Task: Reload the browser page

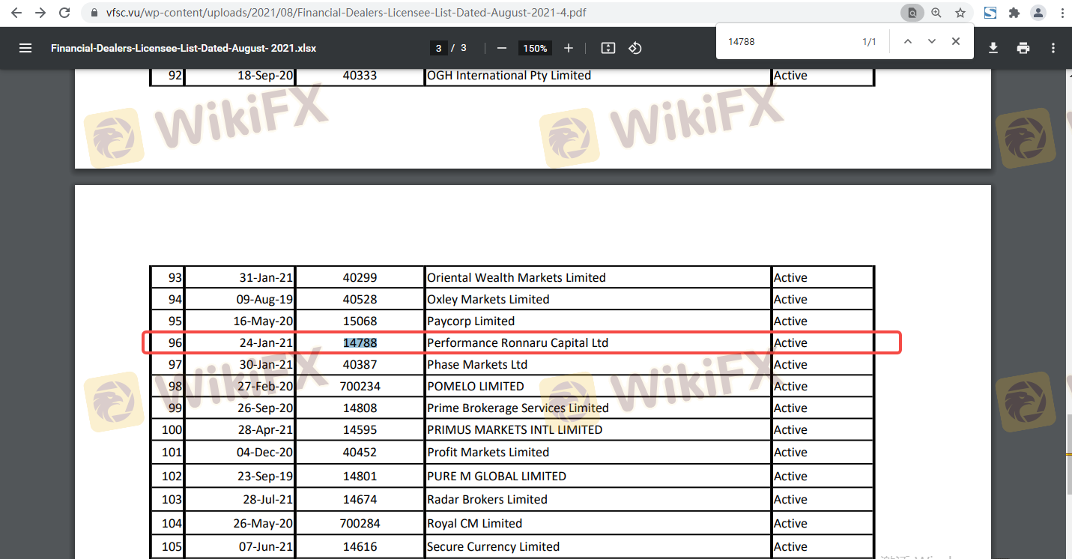Action: tap(65, 13)
